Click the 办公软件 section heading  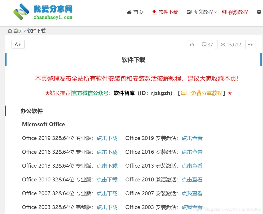click(32, 111)
